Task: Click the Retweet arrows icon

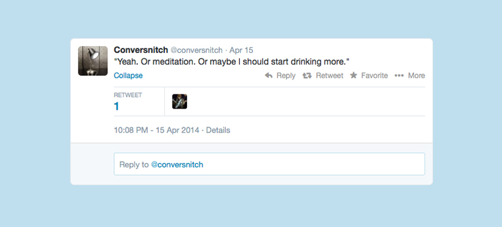Action: [307, 75]
